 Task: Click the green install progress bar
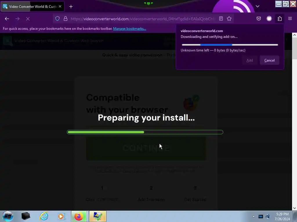tap(145, 132)
